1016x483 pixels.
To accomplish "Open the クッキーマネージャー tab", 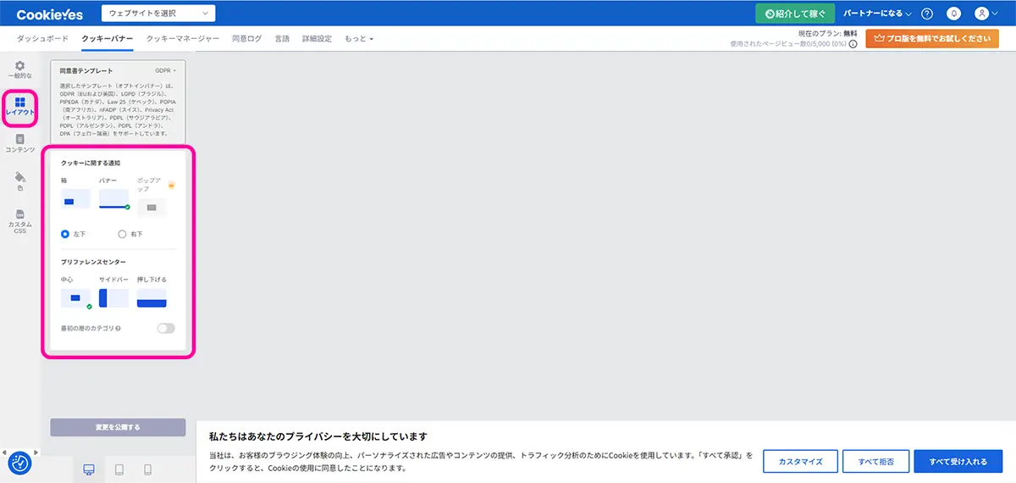I will [183, 39].
